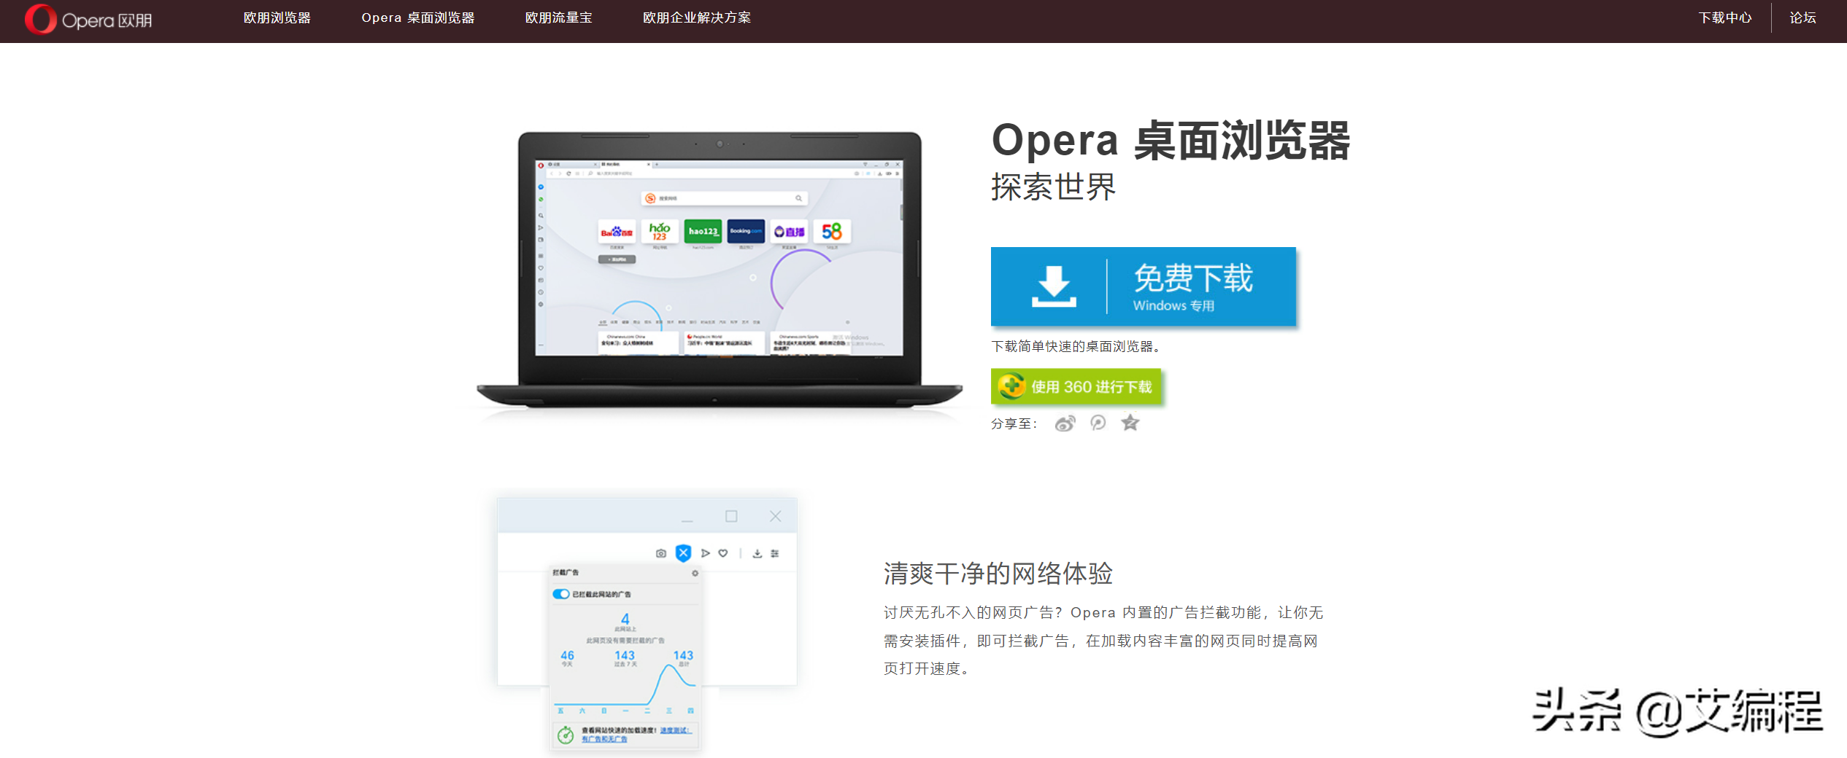Click the 探索世界 subtitle text
1847x758 pixels.
pos(1054,187)
